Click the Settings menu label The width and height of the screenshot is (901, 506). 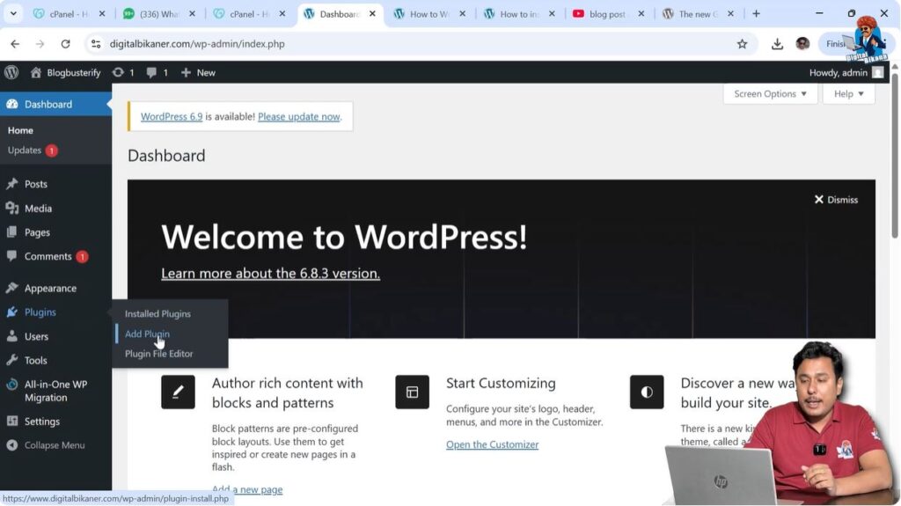coord(42,422)
